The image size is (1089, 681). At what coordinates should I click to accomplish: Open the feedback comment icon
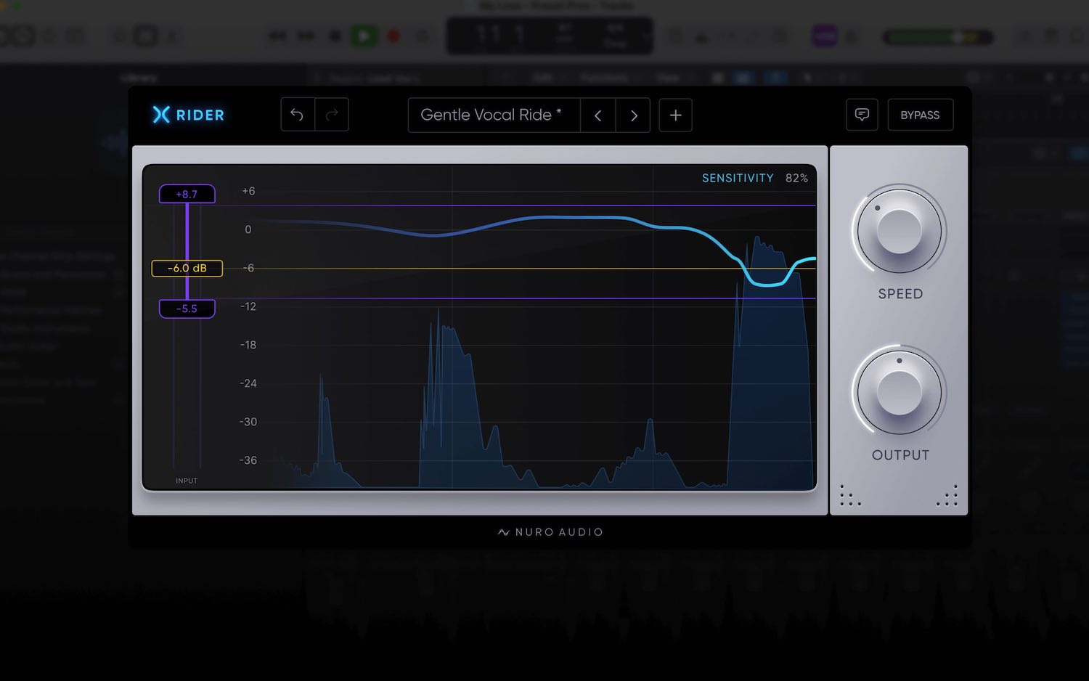click(862, 115)
